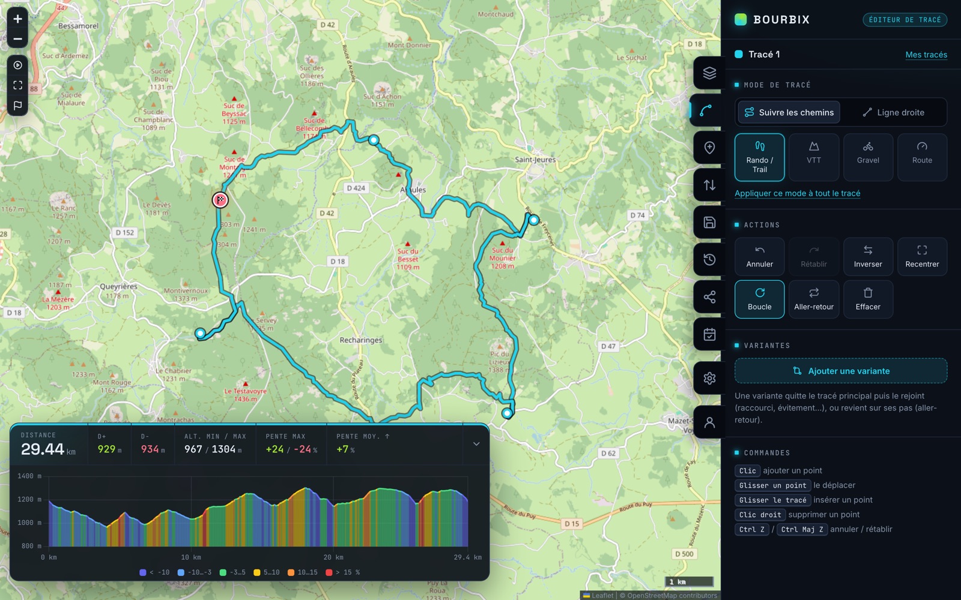
Task: Click the flag icon in the map controls
Action: [17, 106]
